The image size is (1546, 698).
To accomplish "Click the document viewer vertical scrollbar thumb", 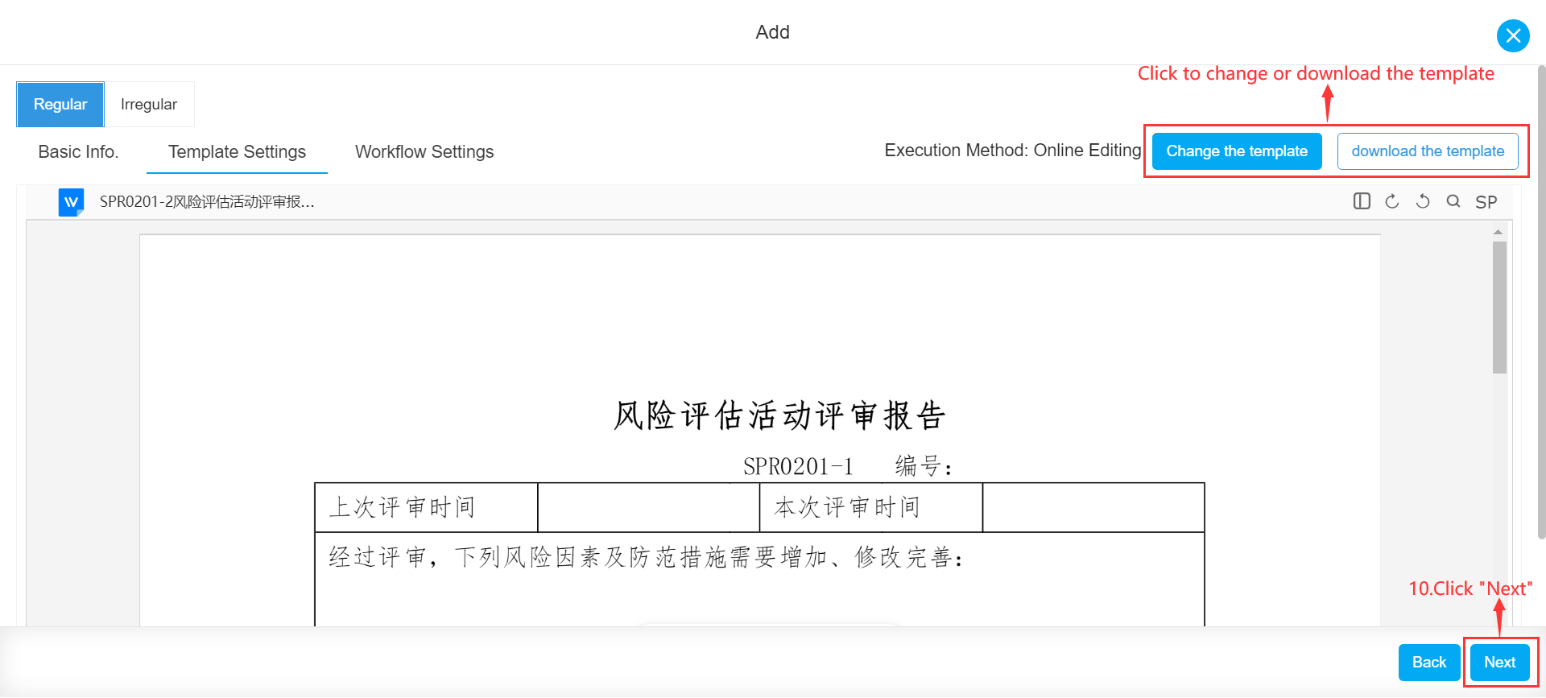I will coord(1499,308).
